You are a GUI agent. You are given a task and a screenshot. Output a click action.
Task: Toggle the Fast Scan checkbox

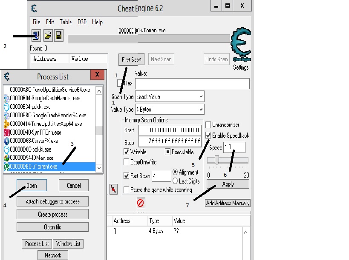pyautogui.click(x=127, y=176)
